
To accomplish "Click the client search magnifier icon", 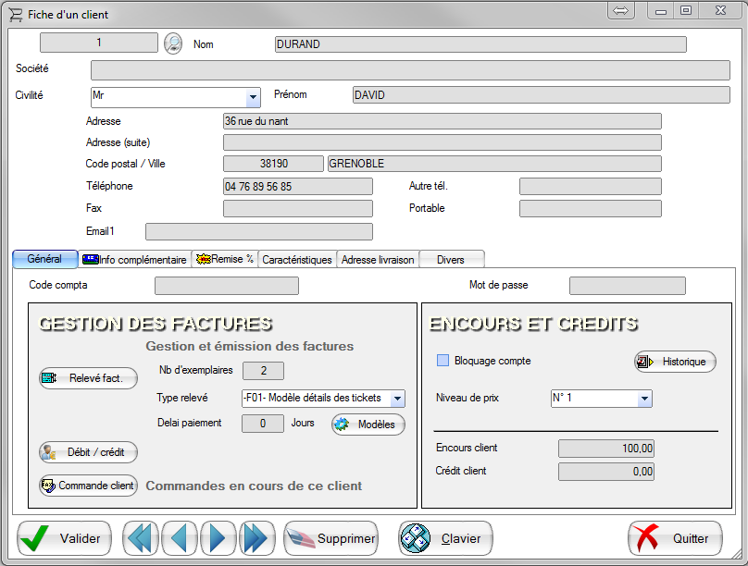I will 173,43.
